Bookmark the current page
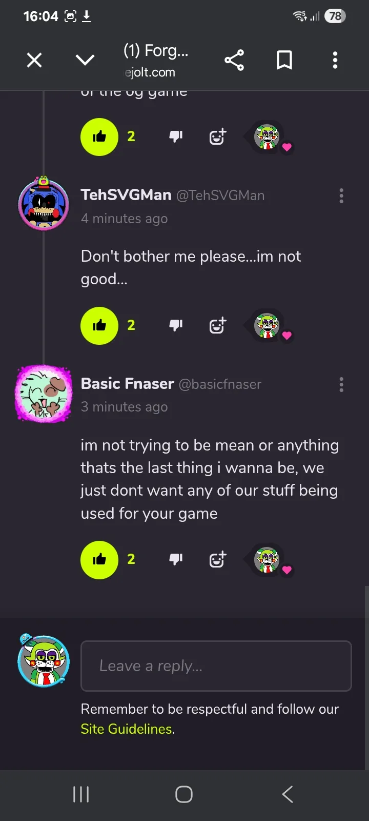This screenshot has height=821, width=369. [284, 61]
